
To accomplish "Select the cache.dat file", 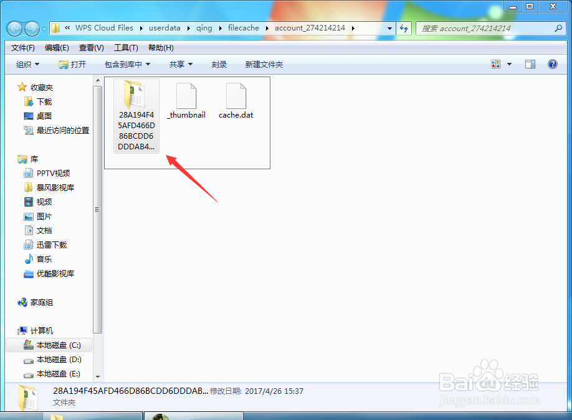I will 236,100.
